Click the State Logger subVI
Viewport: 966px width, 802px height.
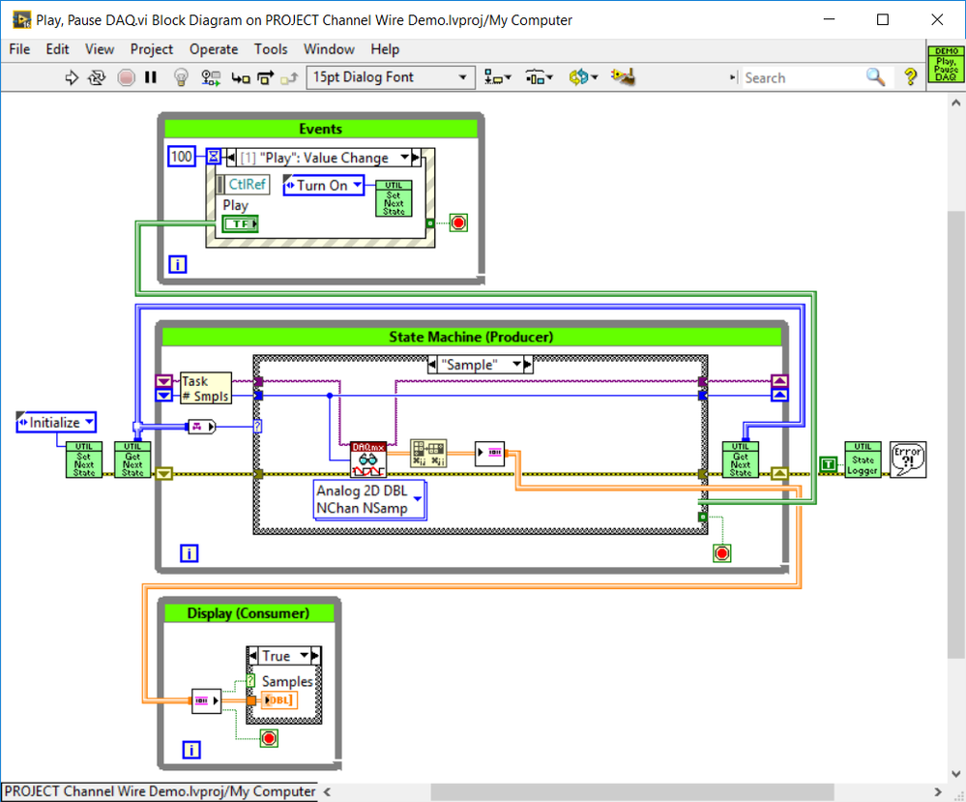863,459
